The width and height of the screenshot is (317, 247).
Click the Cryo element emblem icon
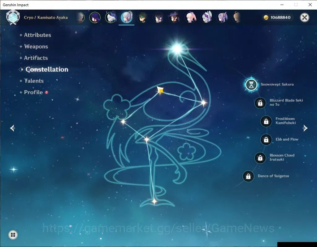[13, 17]
